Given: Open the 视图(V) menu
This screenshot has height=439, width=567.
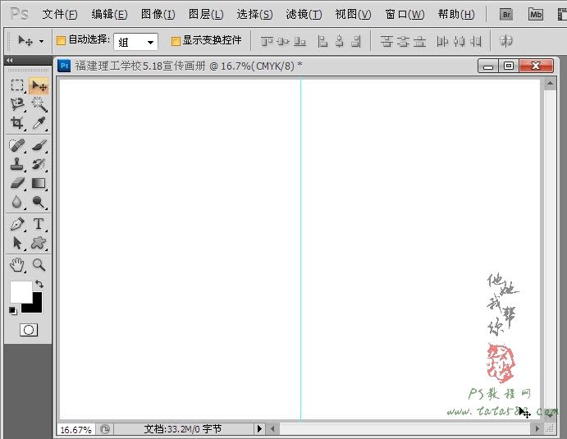Looking at the screenshot, I should (353, 15).
